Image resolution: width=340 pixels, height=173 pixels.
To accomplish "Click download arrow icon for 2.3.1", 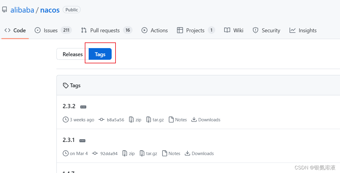I will 187,154.
